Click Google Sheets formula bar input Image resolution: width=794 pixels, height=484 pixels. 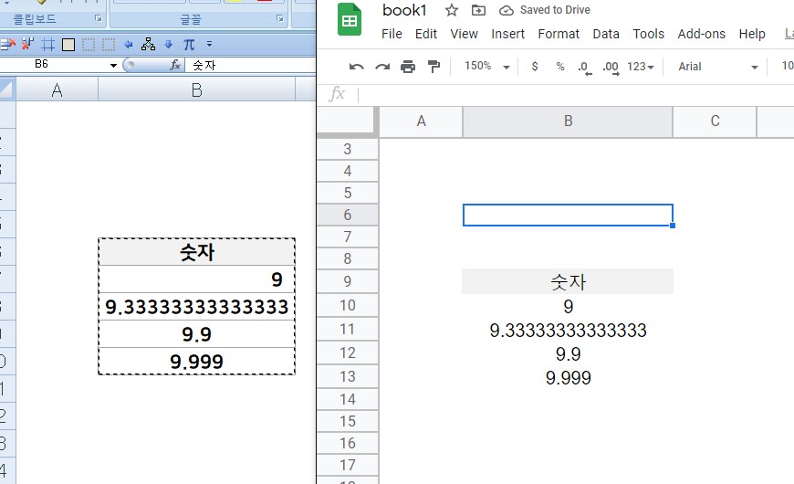pyautogui.click(x=575, y=94)
